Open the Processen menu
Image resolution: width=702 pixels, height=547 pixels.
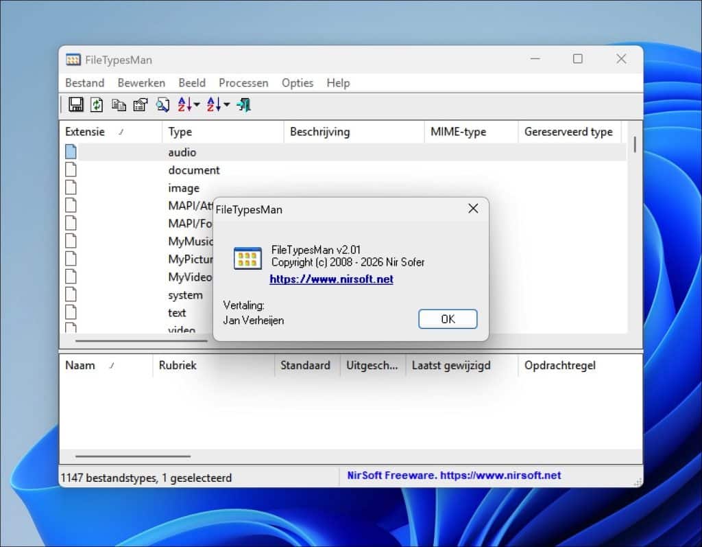click(x=243, y=83)
